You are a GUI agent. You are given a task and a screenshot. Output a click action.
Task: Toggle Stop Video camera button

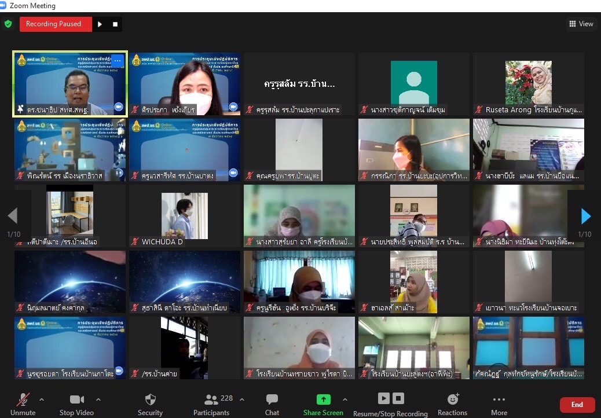coord(76,399)
